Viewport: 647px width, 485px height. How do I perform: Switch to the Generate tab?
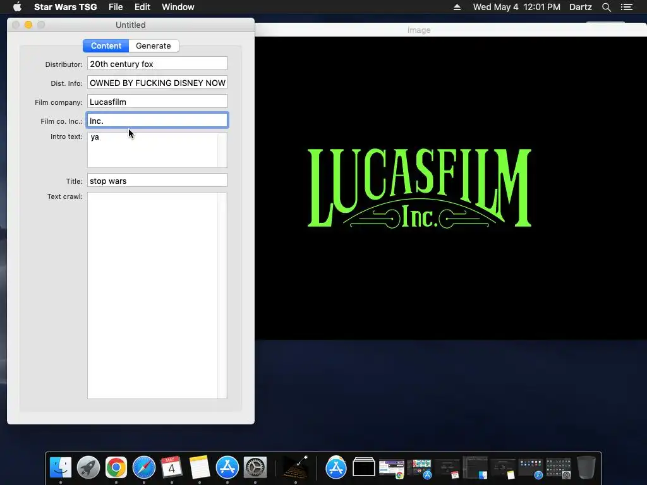(x=154, y=45)
